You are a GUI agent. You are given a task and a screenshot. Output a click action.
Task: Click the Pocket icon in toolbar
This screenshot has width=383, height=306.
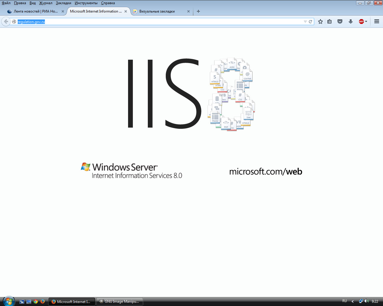pos(340,22)
